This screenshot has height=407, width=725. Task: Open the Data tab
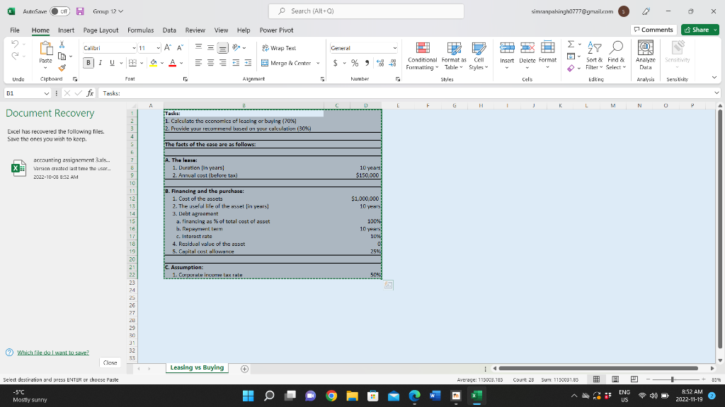point(169,30)
